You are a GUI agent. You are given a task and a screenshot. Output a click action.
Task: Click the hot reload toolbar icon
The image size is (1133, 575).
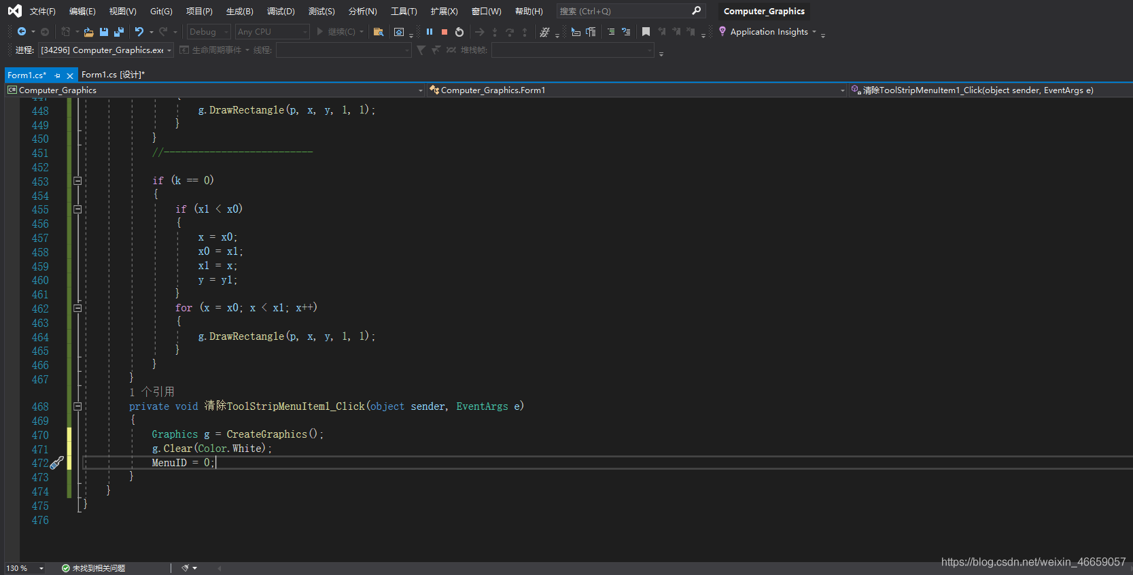[x=544, y=32]
